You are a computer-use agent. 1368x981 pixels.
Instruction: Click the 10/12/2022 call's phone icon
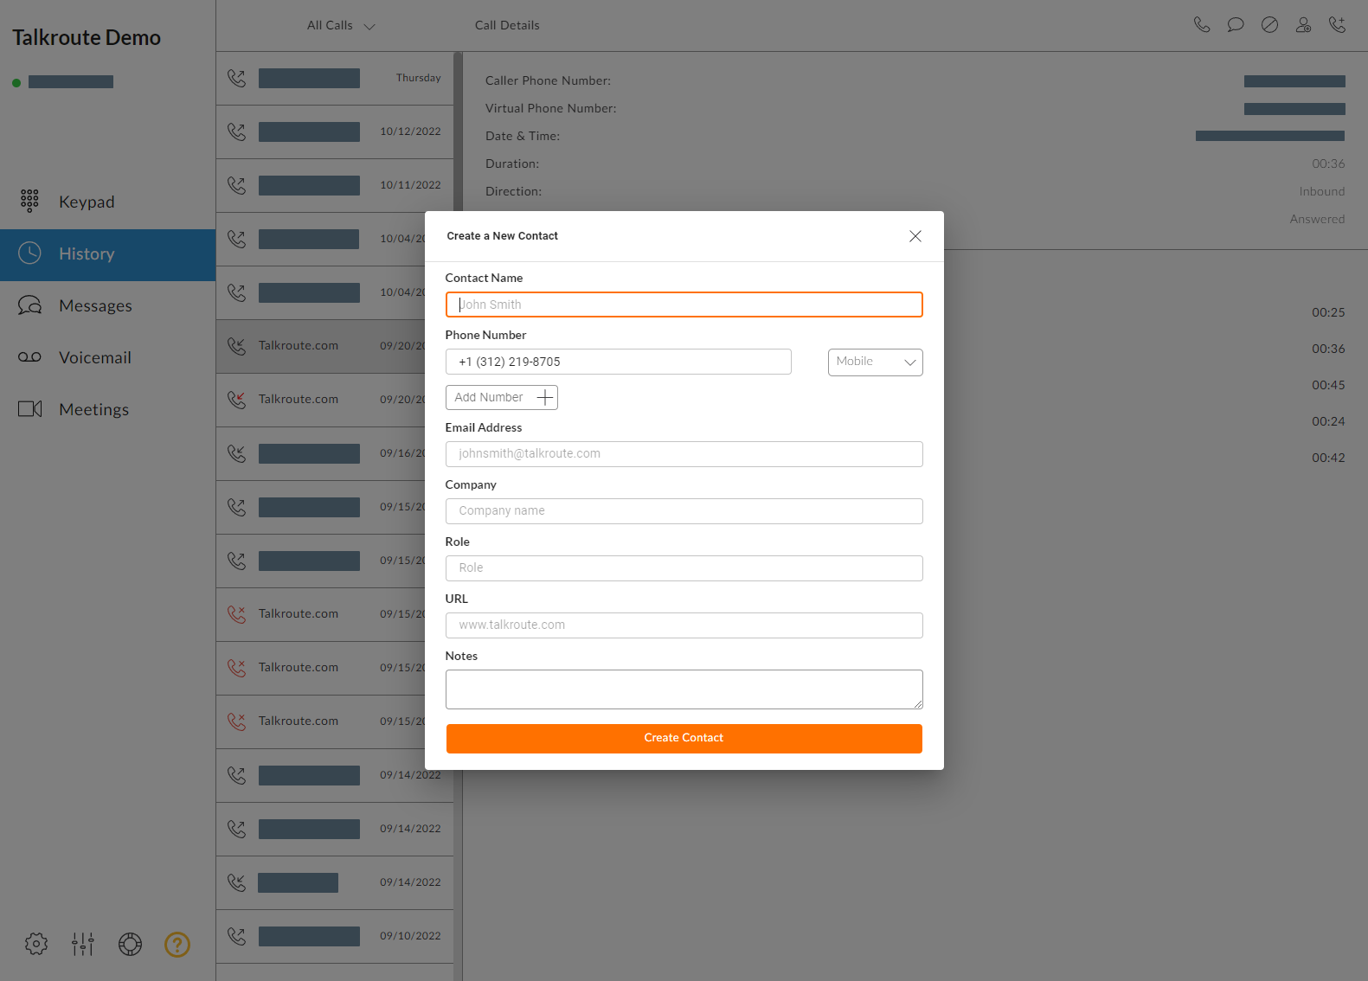click(x=236, y=132)
